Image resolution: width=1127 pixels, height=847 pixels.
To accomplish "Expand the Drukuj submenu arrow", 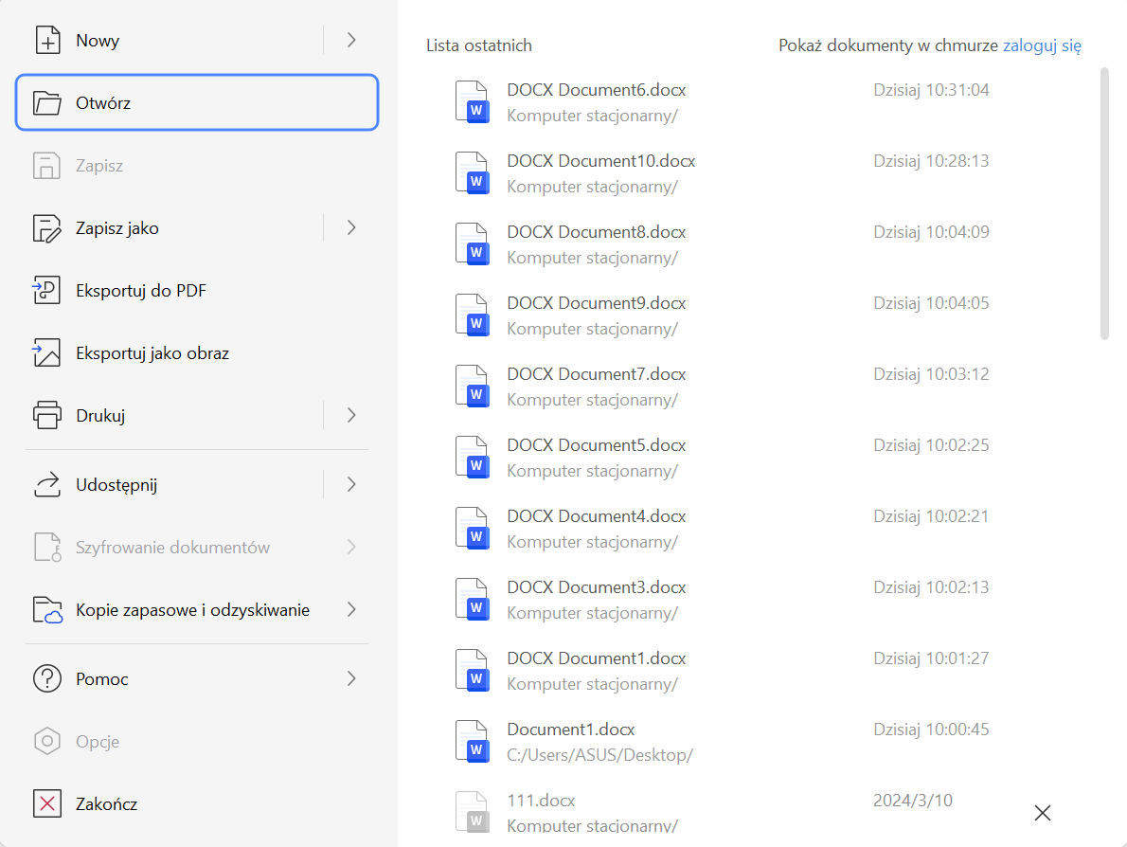I will [x=351, y=415].
